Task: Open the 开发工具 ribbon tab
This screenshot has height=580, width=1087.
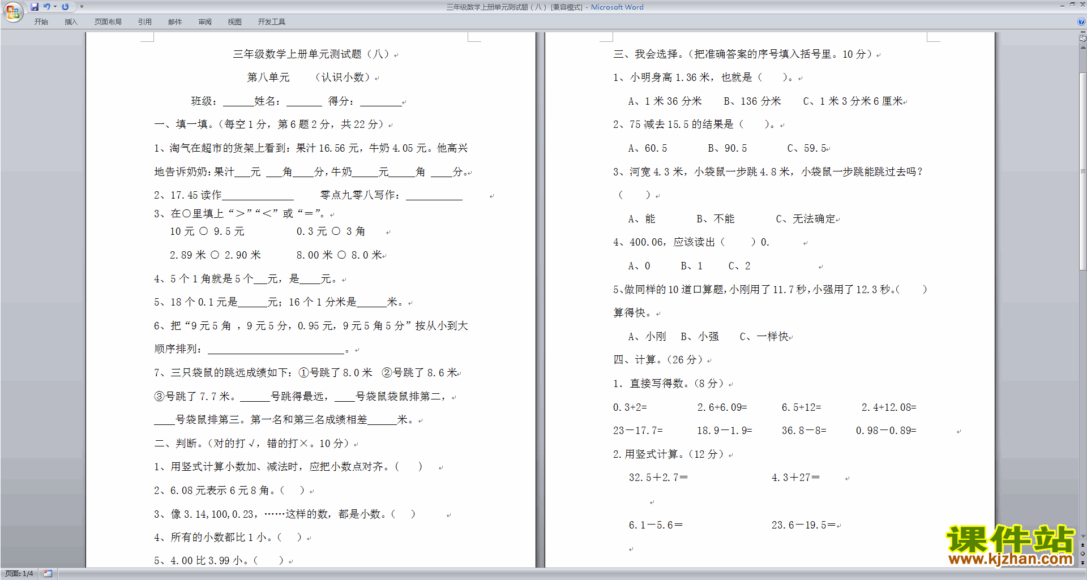Action: pos(272,22)
